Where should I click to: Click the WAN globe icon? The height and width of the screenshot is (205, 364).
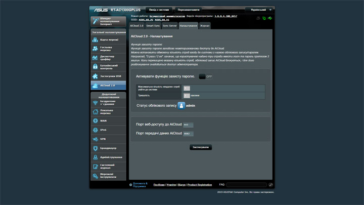coord(95,120)
